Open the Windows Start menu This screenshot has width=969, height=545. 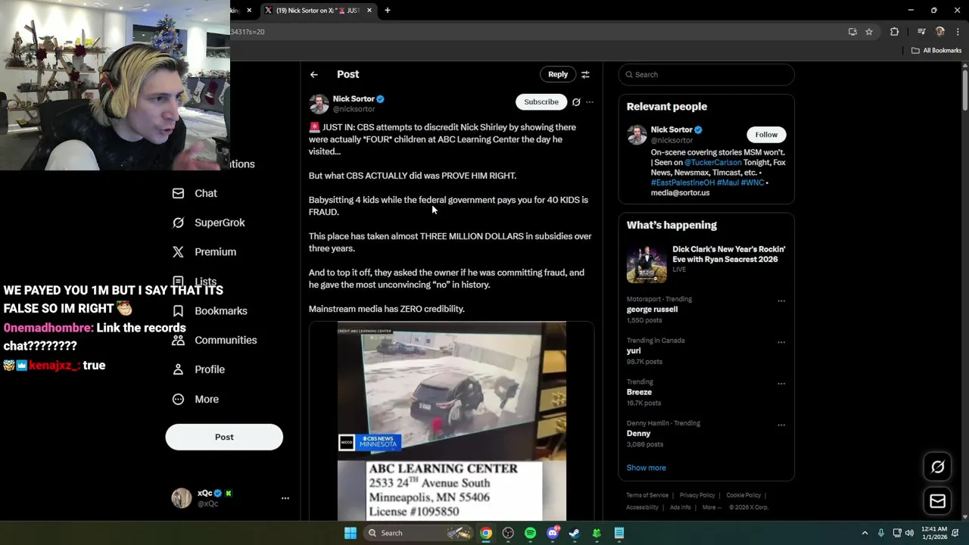coord(351,533)
